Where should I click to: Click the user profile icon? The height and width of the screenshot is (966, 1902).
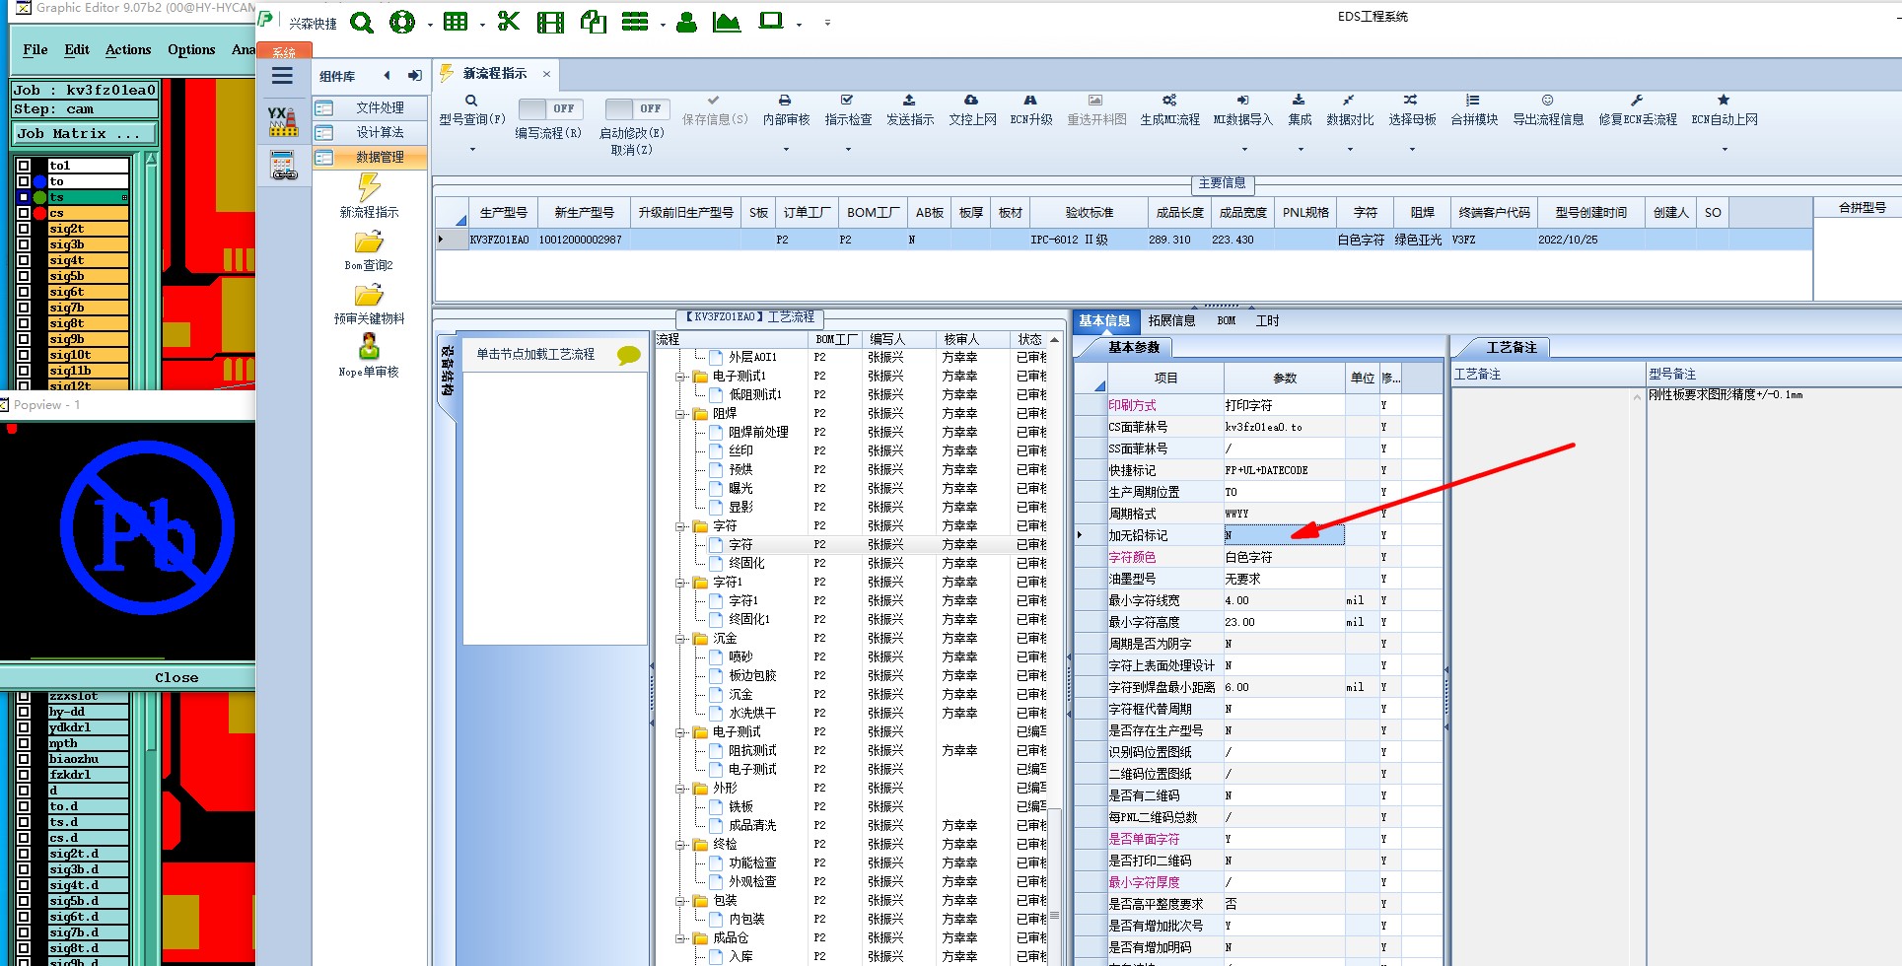pyautogui.click(x=687, y=22)
